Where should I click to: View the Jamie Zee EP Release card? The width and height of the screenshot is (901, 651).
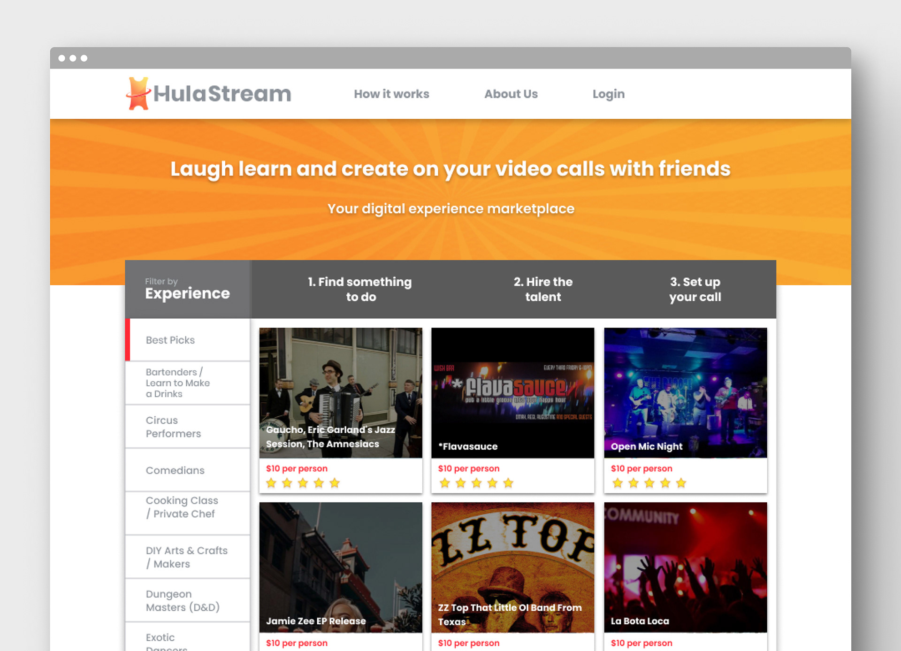click(x=341, y=567)
